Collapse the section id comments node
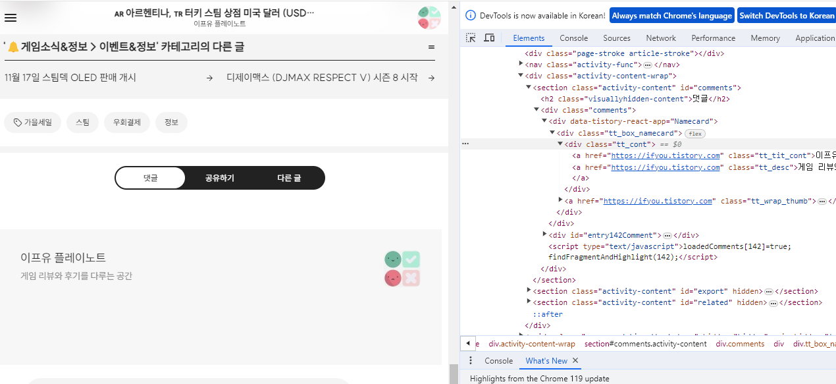Viewport: 836px width, 384px height. (529, 88)
